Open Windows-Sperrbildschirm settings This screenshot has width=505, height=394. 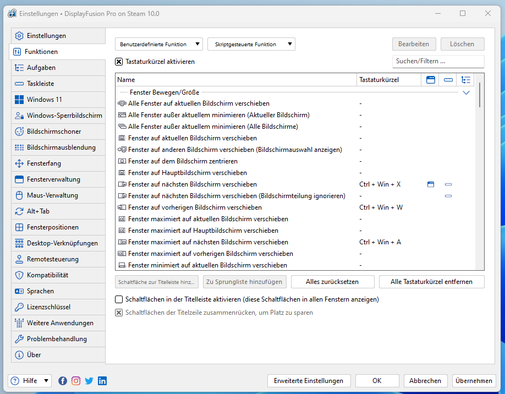[x=58, y=116]
